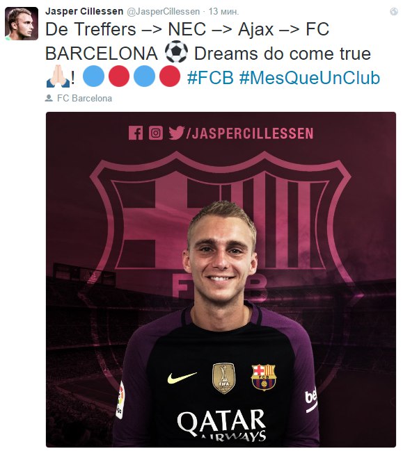Click the soccer ball emoji

pyautogui.click(x=176, y=52)
